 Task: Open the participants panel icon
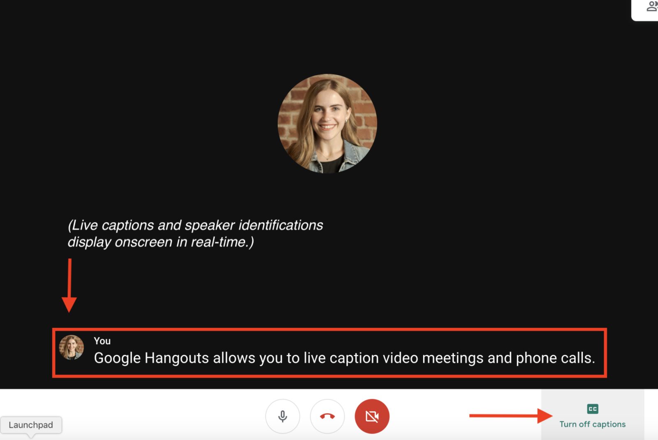[652, 7]
